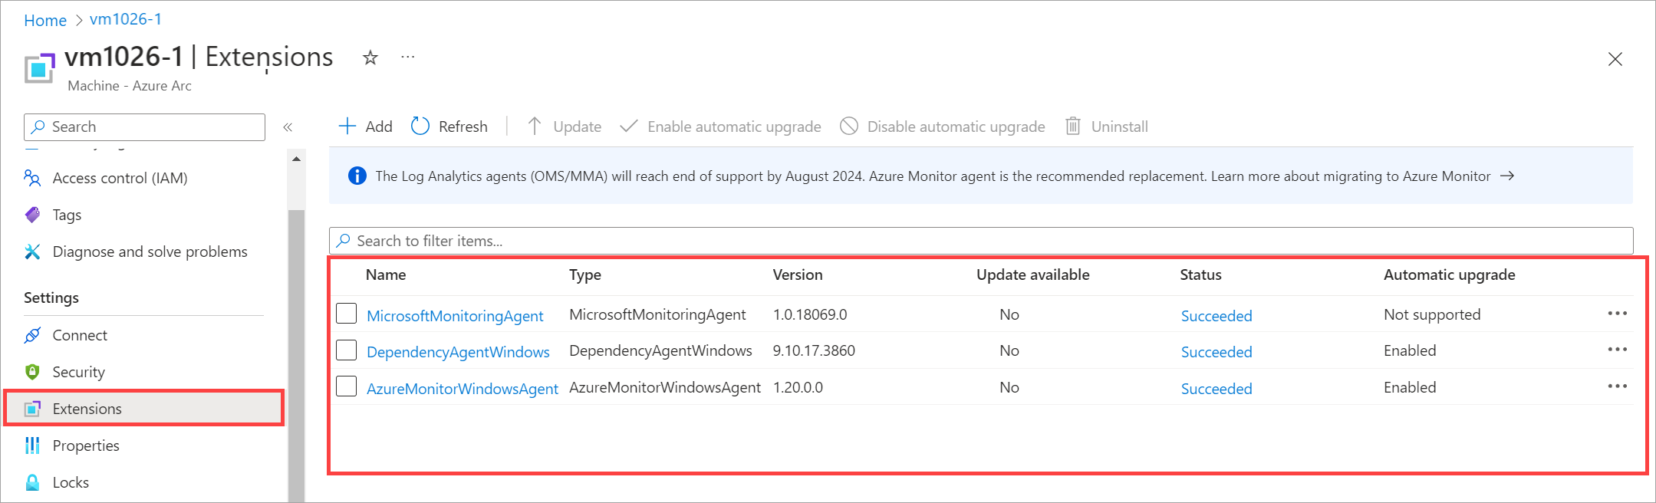Select the DependencyAgentWindows row checkbox
This screenshot has width=1656, height=503.
pos(347,350)
